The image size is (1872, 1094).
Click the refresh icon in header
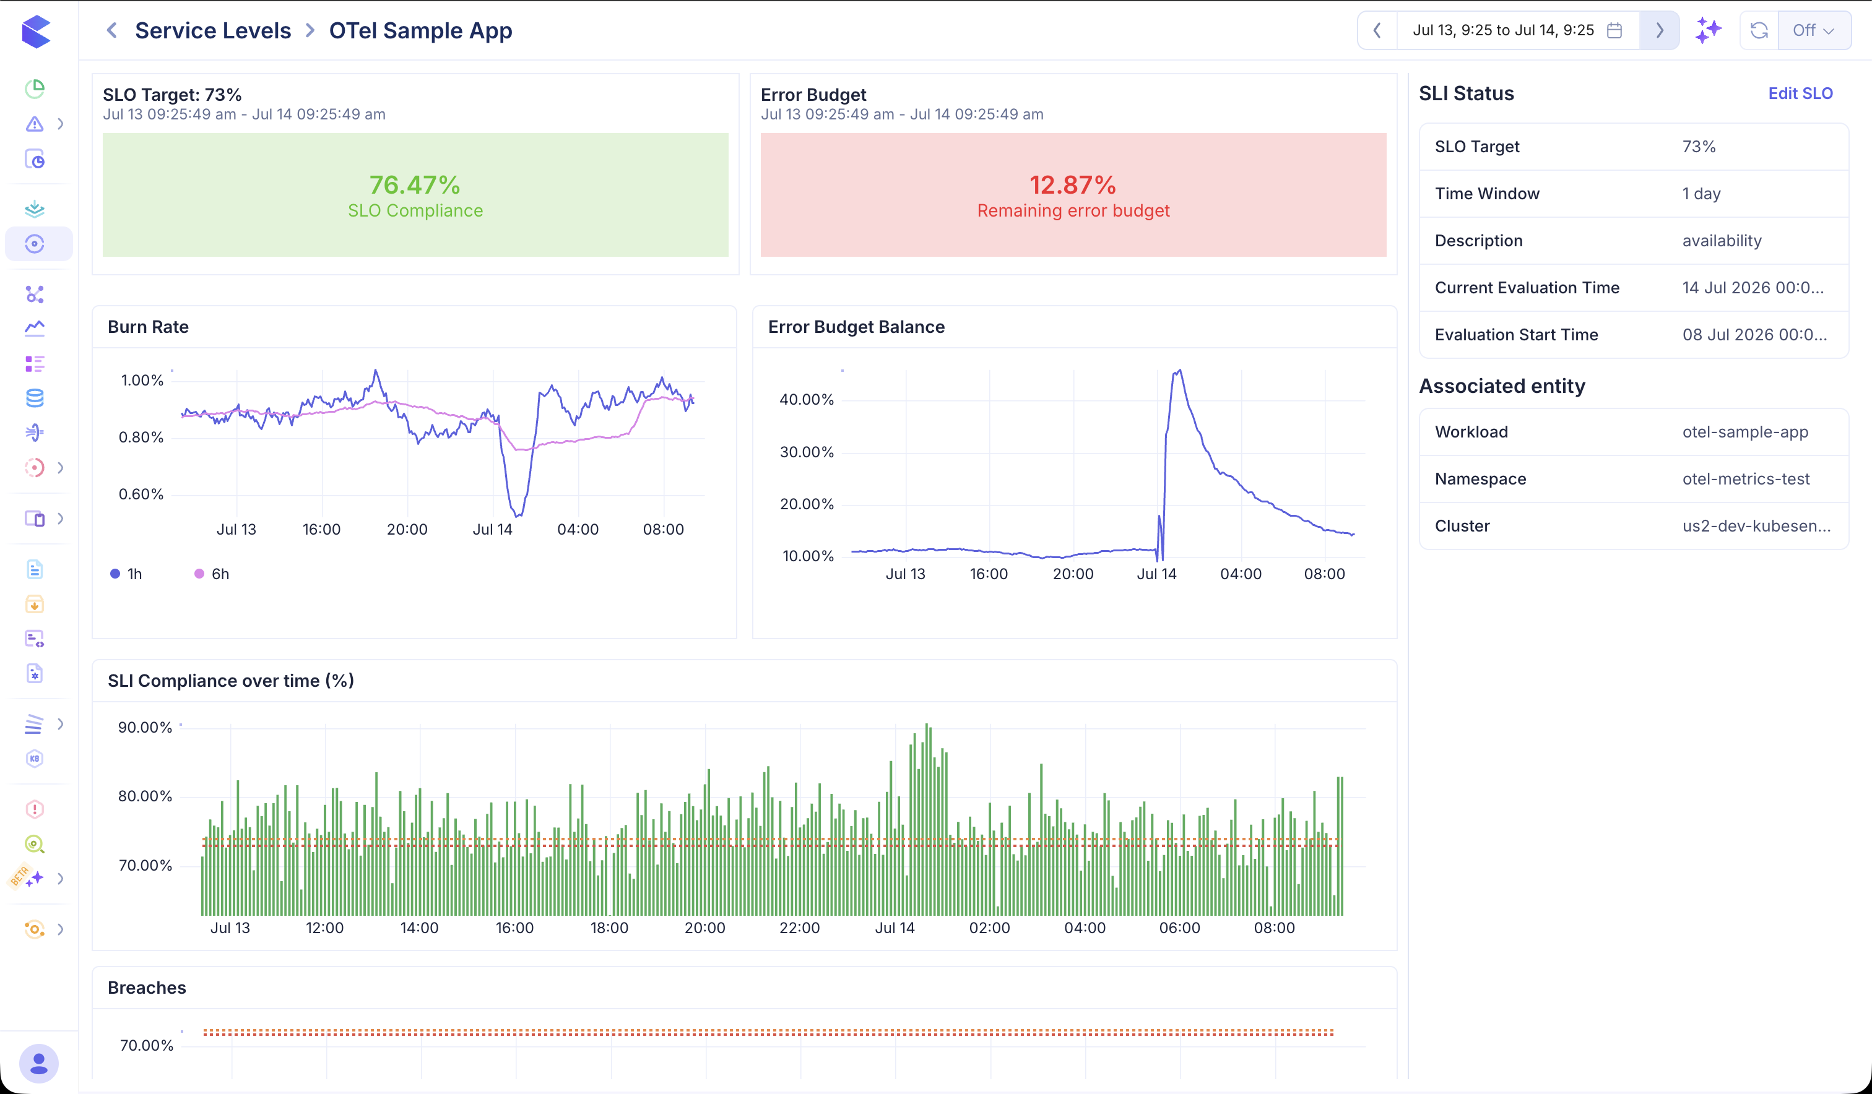1759,30
